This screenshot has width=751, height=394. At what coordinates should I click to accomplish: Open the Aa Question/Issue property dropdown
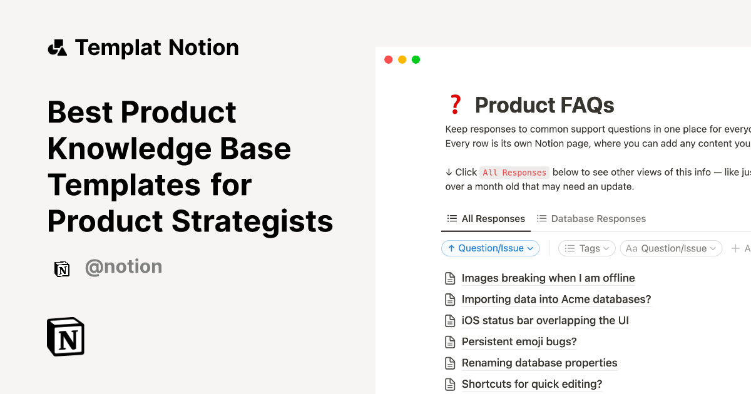tap(671, 248)
